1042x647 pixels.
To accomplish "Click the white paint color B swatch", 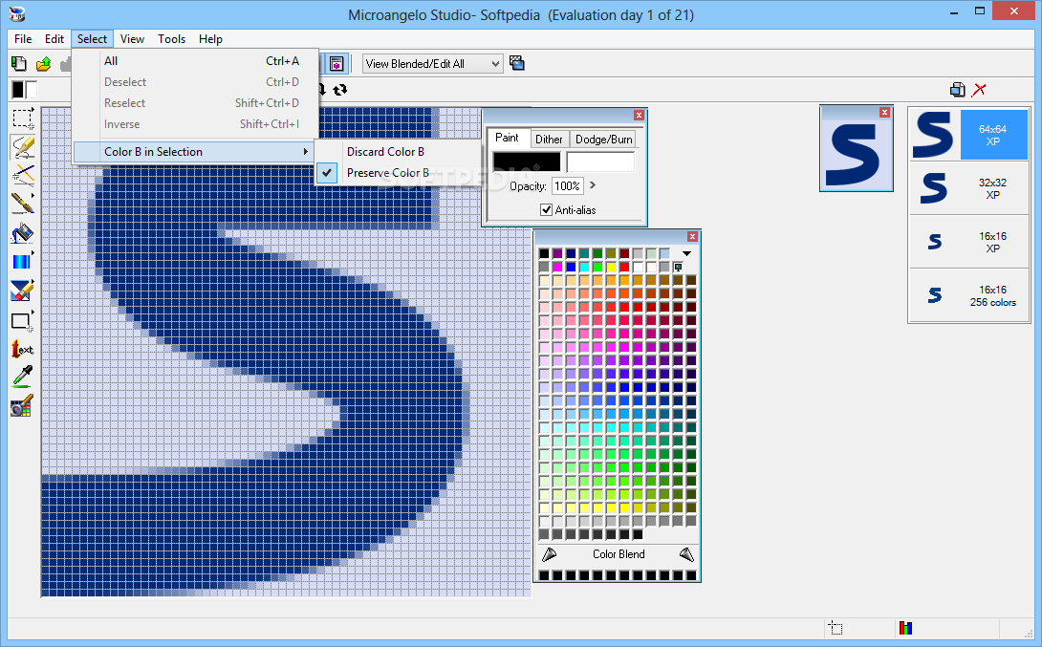I will pos(600,162).
